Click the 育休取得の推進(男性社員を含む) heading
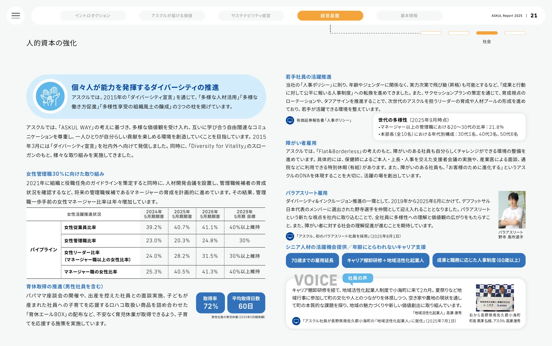This screenshot has width=552, height=346. click(65, 287)
